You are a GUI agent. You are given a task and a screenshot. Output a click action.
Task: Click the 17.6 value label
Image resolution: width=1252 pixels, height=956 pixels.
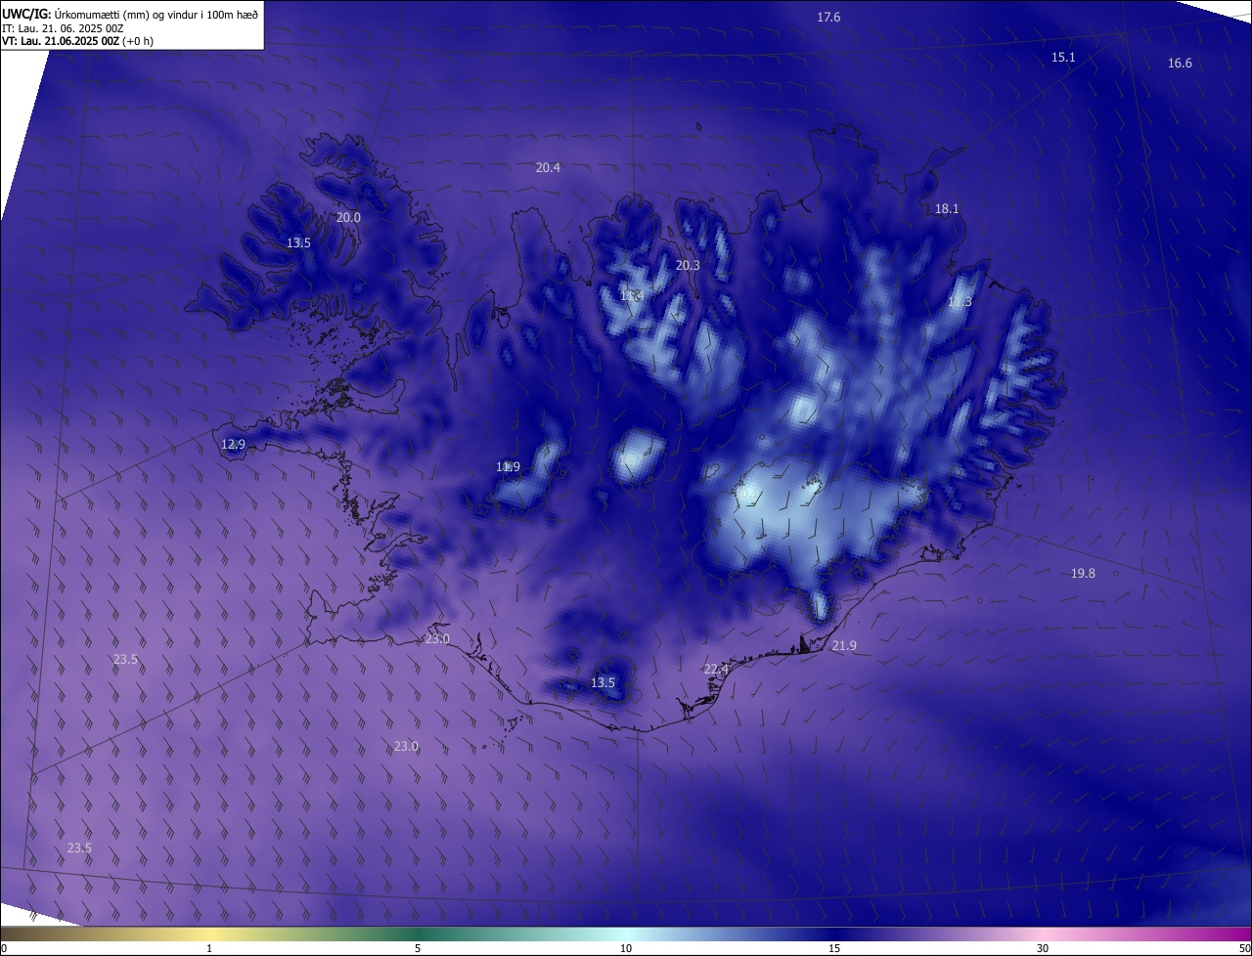click(x=828, y=18)
